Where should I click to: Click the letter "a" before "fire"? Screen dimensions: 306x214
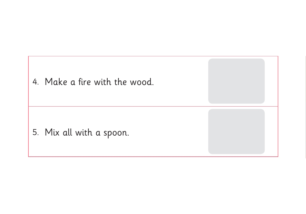73,83
